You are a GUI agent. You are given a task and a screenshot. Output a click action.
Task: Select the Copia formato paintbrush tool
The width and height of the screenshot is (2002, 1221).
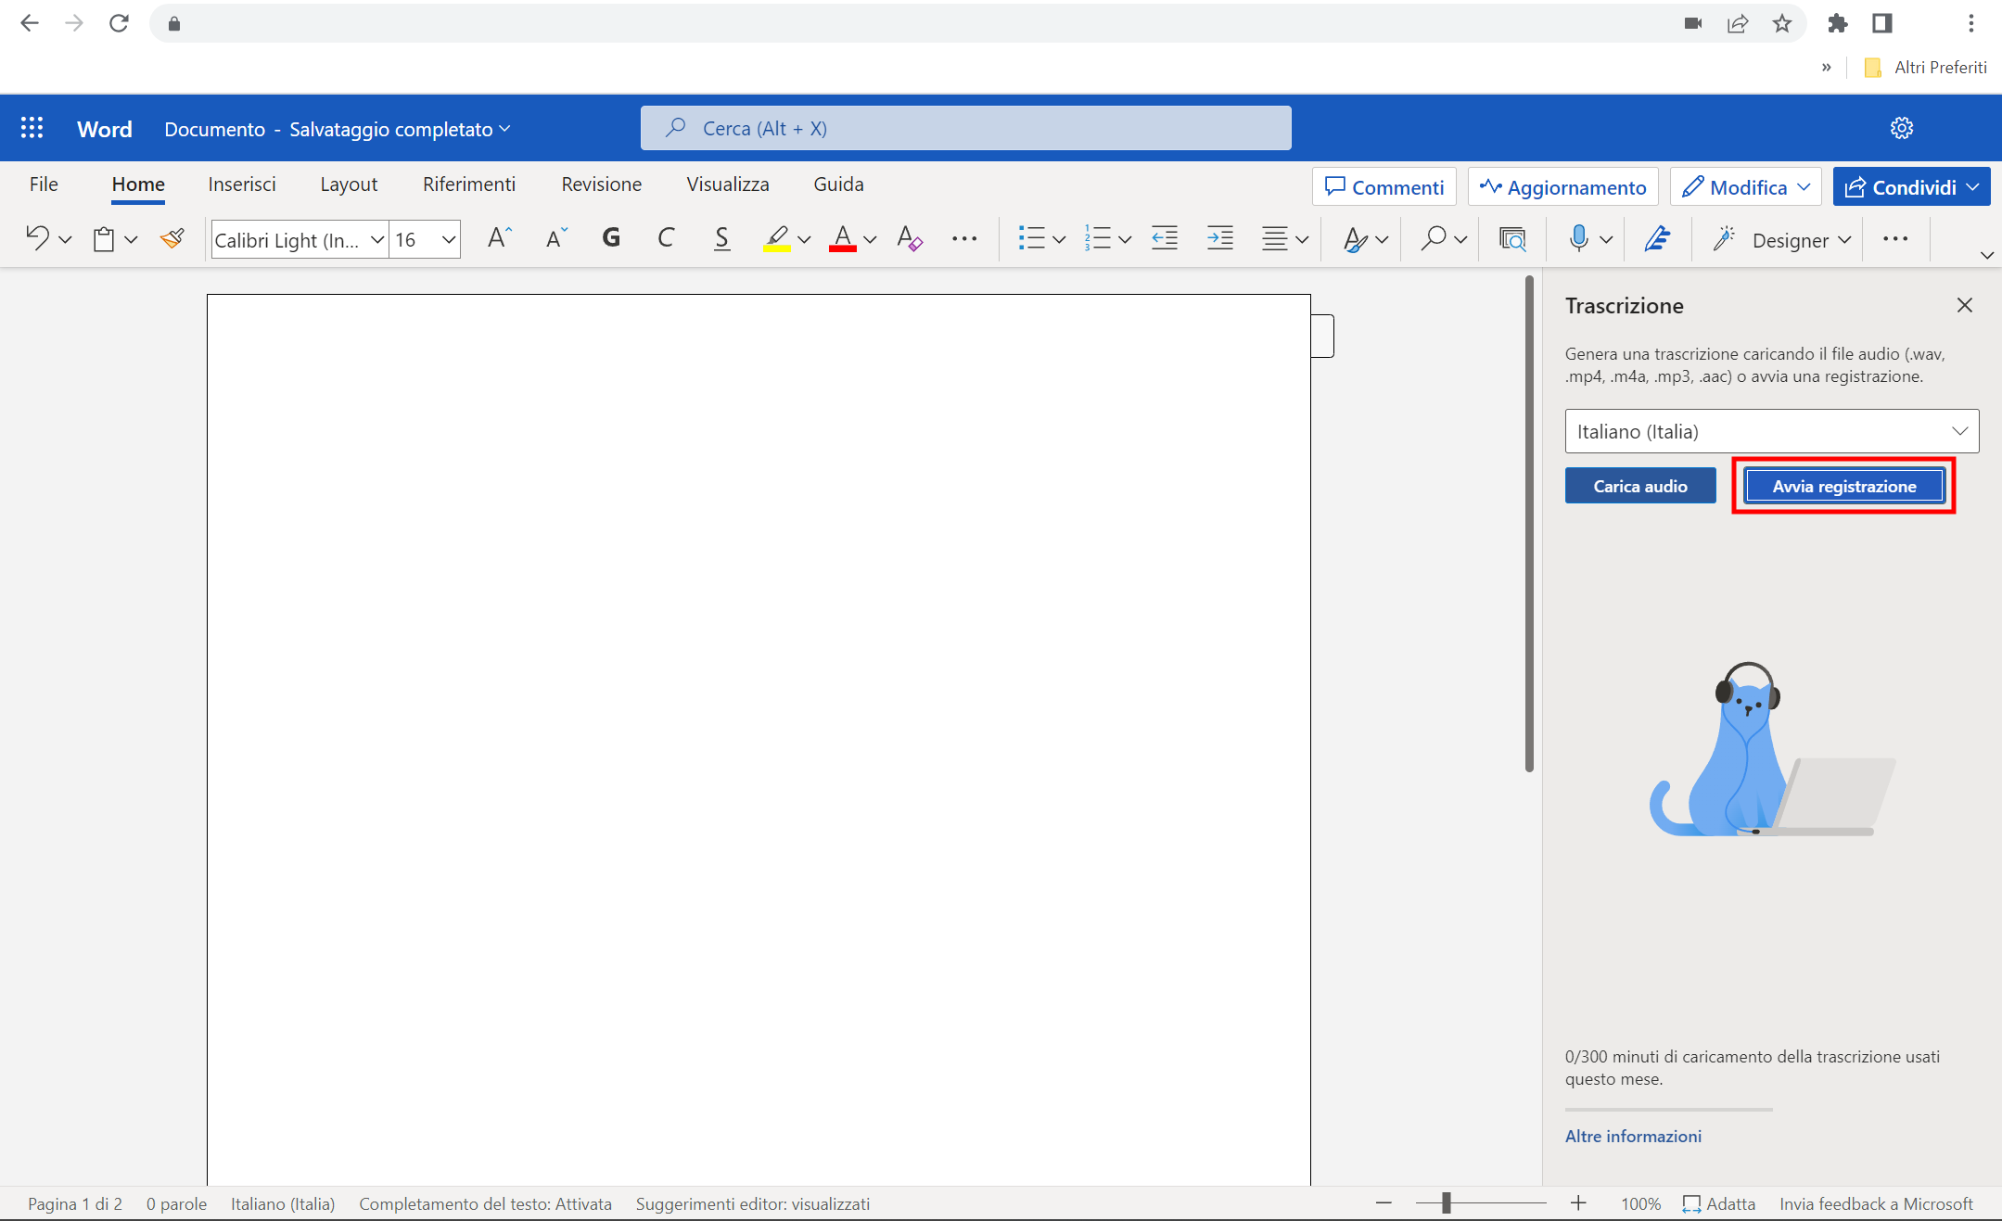pos(172,238)
